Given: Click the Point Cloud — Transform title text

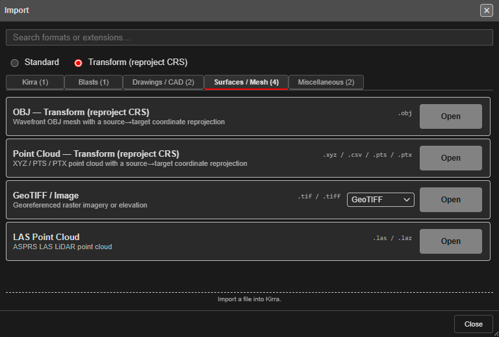Looking at the screenshot, I should click(96, 154).
